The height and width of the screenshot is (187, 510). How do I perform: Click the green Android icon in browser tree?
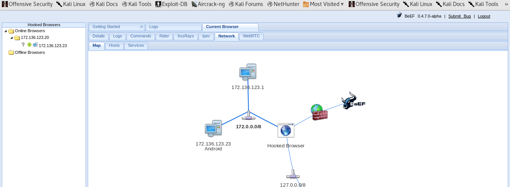(x=29, y=45)
